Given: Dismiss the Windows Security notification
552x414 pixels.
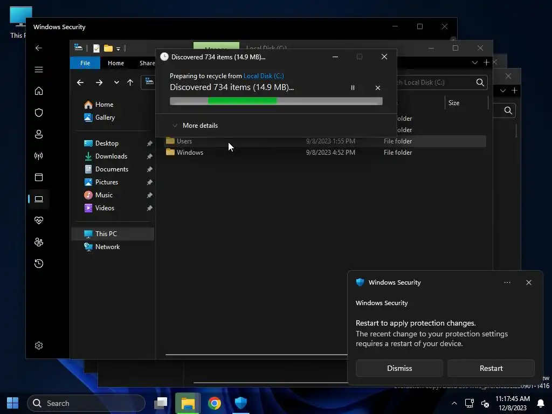Looking at the screenshot, I should click(399, 368).
